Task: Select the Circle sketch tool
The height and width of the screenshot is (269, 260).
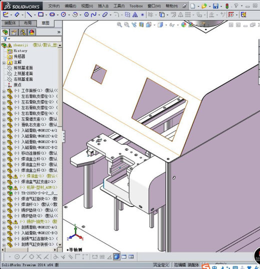Action: click(63, 15)
